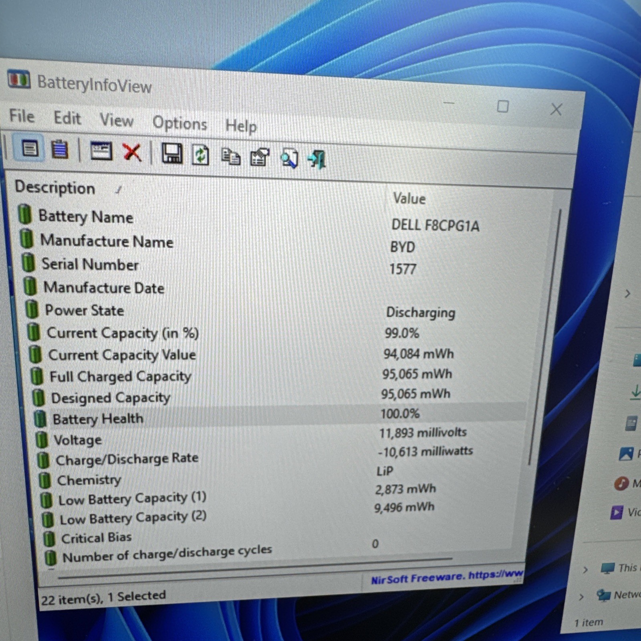Viewport: 641px width, 641px height.
Task: Click the chevron arrow in the Explorer window
Action: (627, 294)
